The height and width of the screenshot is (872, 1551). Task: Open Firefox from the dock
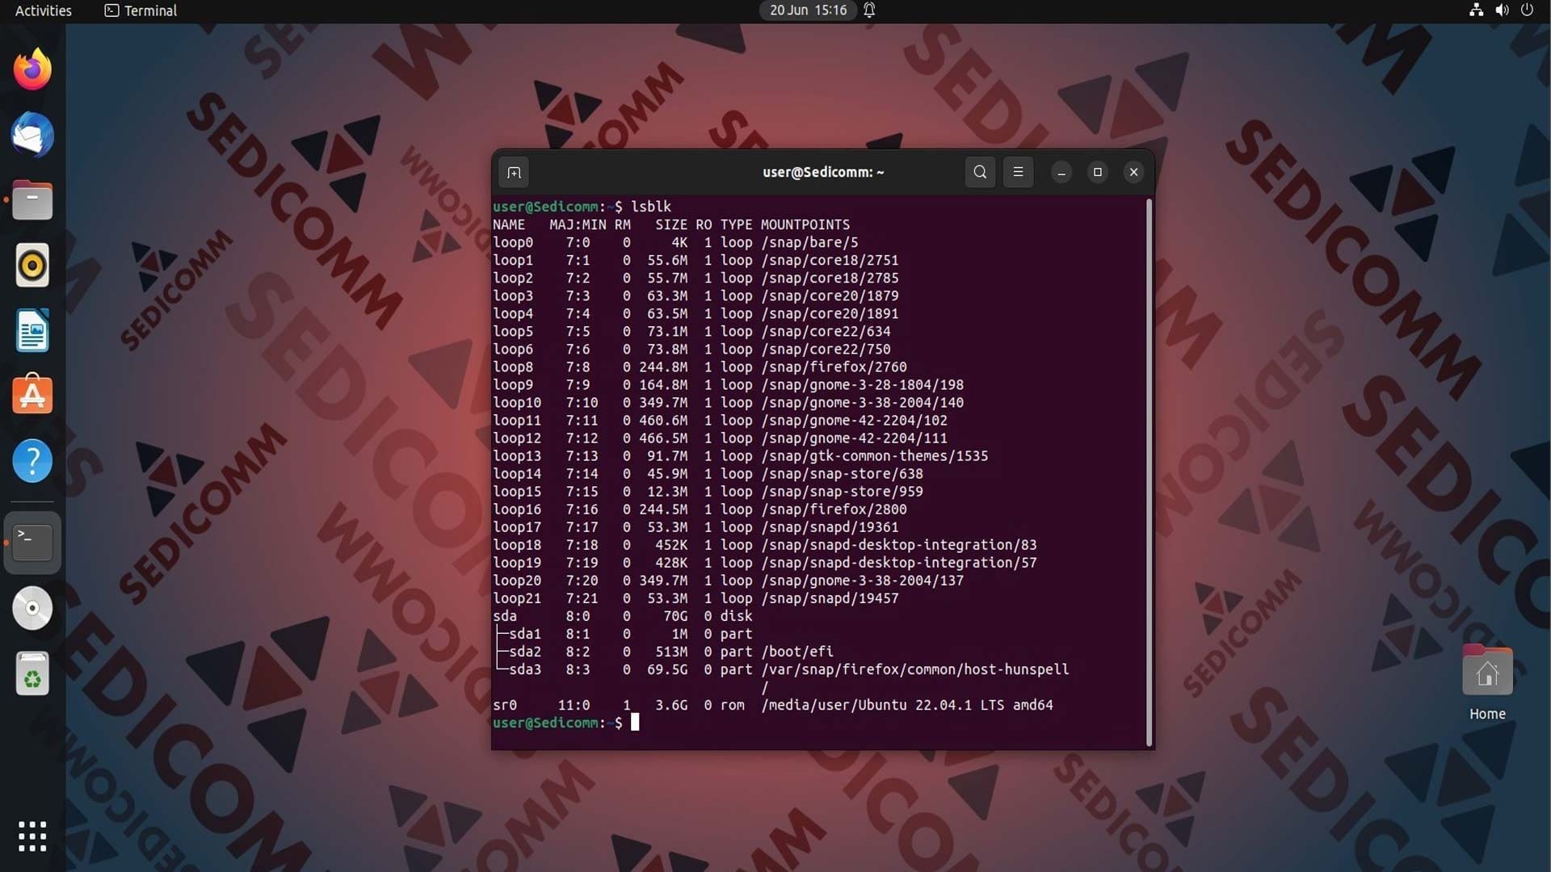click(32, 69)
